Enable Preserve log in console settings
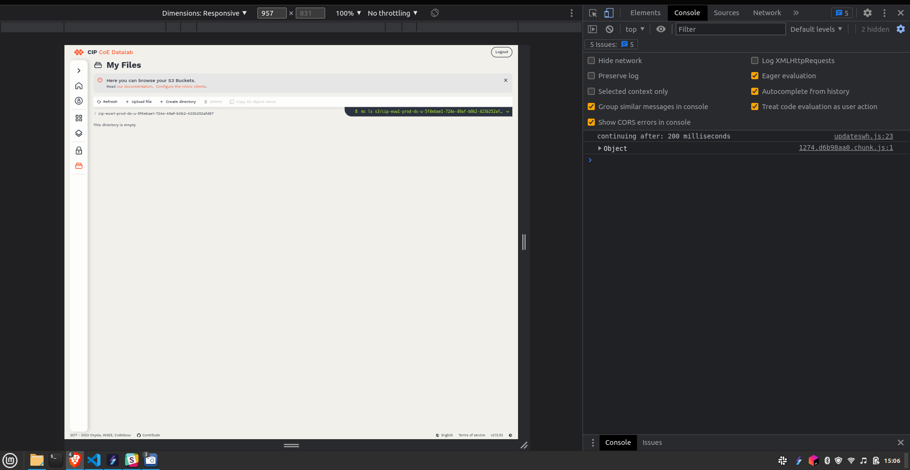Viewport: 910px width, 470px height. click(x=591, y=76)
